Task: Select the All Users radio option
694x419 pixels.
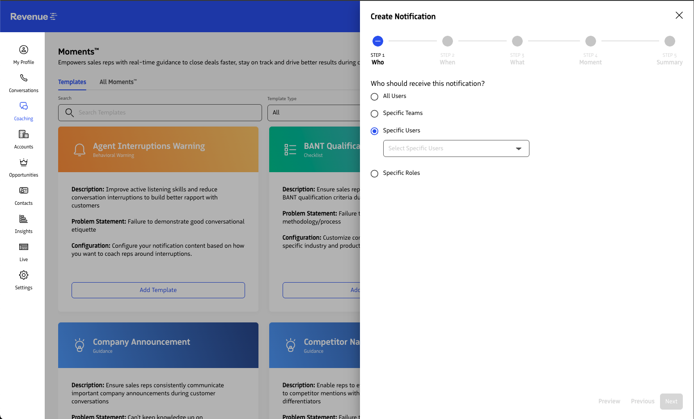Action: coord(375,97)
